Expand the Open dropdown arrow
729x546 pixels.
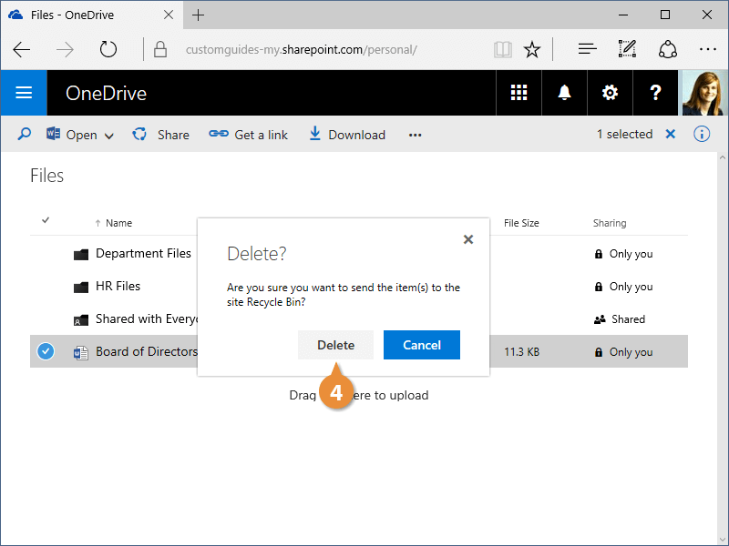click(109, 136)
